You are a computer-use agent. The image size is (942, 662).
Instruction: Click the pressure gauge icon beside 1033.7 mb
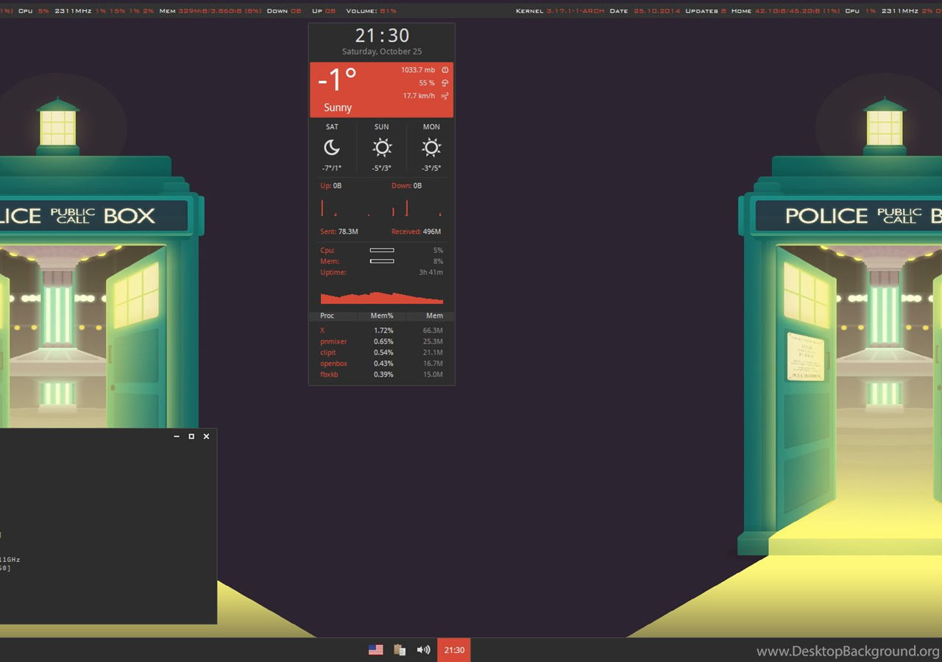[445, 70]
